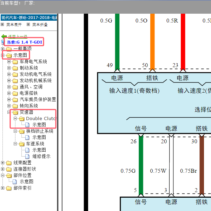Image resolution: width=211 pixels, height=211 pixels.
Task: Collapse the 车速系统 node
Action: click(15, 144)
